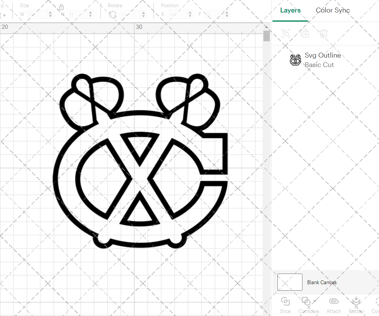Click the Position X input field
This screenshot has height=316, width=379.
pyautogui.click(x=177, y=14)
